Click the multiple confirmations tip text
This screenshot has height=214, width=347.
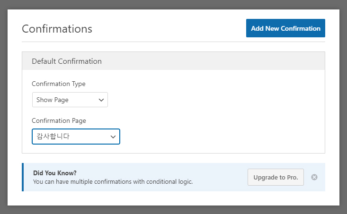click(x=113, y=181)
